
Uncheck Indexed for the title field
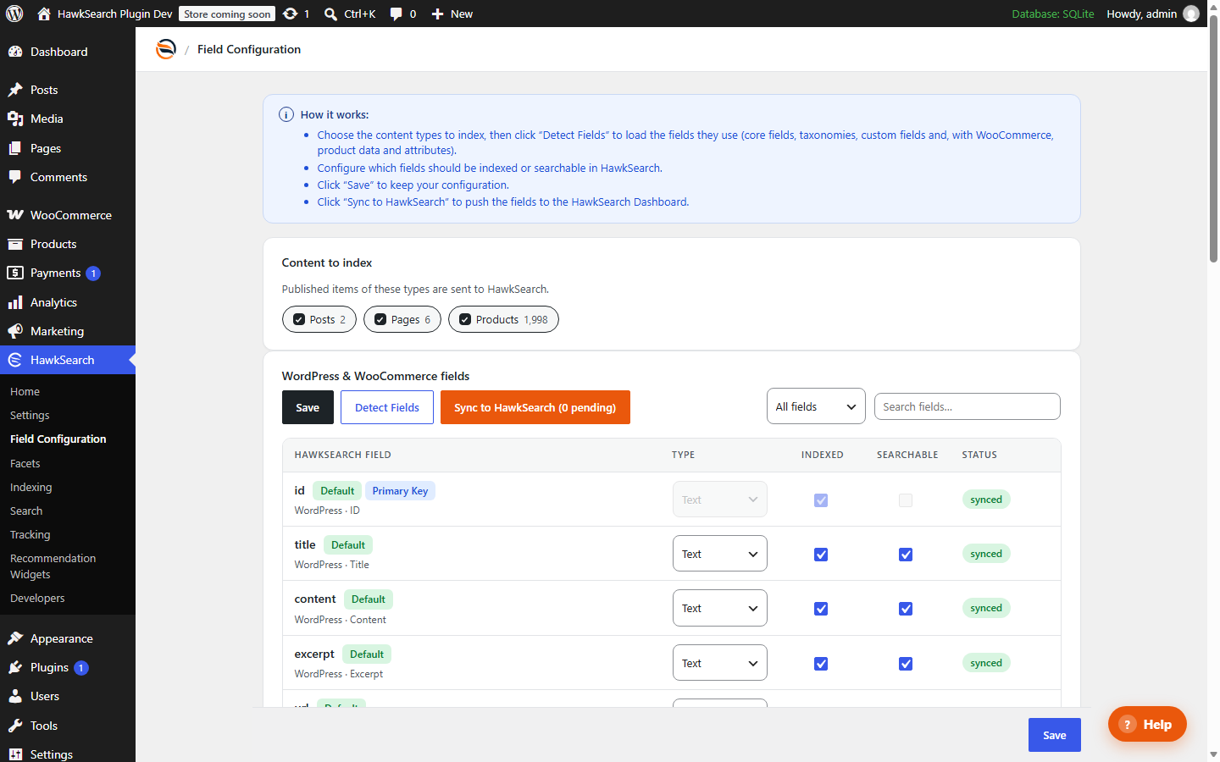[821, 555]
